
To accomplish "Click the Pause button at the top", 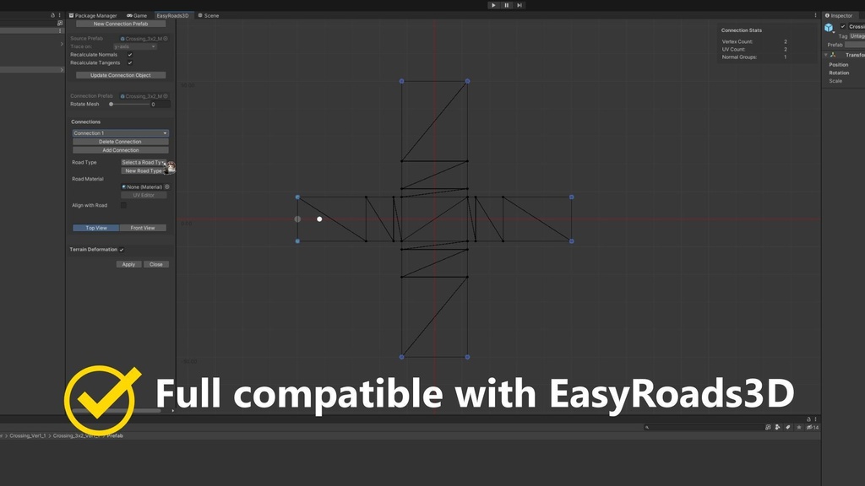I will [x=507, y=5].
